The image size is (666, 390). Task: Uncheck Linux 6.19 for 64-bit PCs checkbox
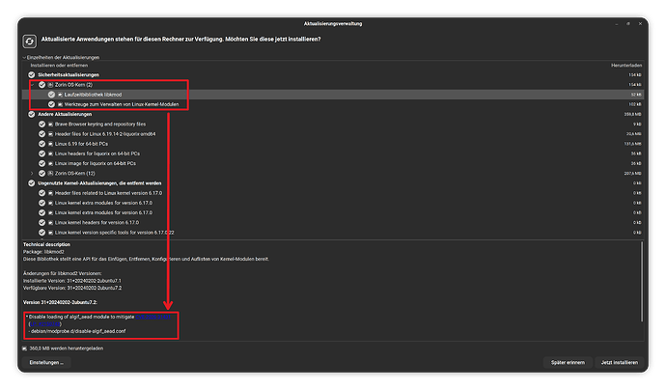(42, 144)
